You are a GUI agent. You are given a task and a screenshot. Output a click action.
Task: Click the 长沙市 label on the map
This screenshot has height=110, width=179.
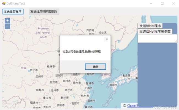(65, 98)
